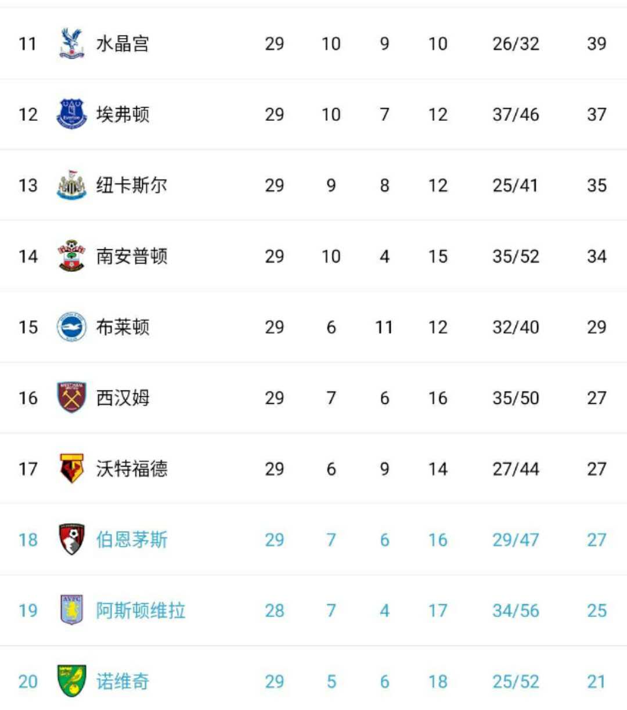Open team name 埃弗顿
The image size is (627, 710).
coord(122,114)
